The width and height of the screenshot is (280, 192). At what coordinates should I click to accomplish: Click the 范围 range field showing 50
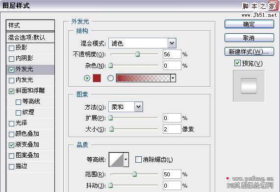(x=172, y=174)
